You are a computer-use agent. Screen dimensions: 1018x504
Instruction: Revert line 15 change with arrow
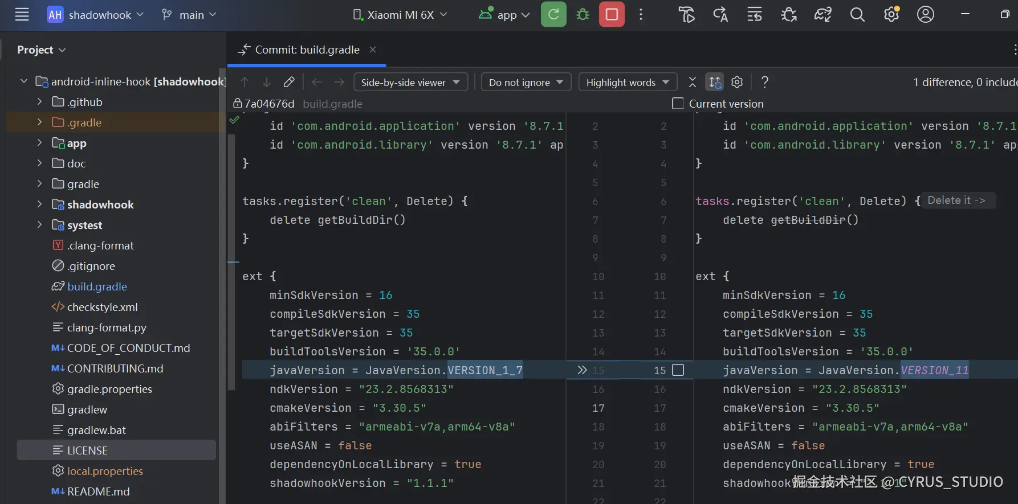582,370
